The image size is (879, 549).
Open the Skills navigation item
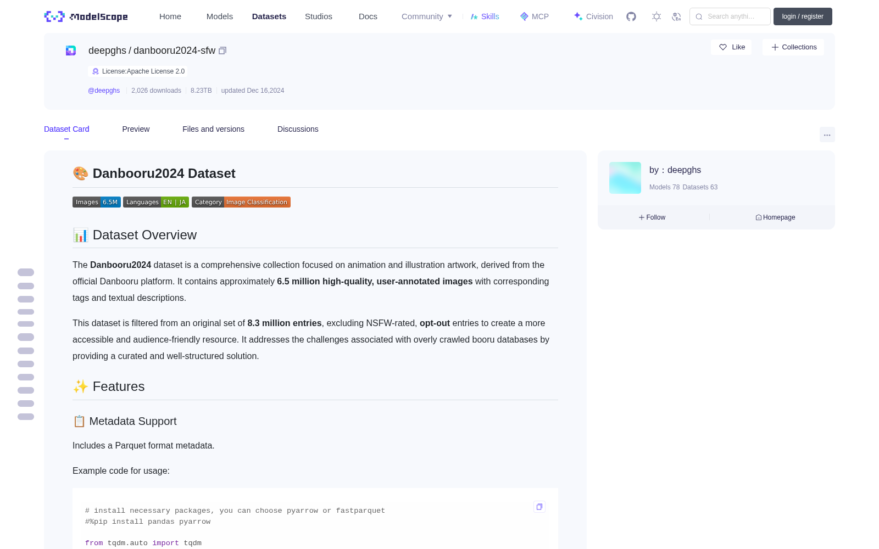tap(485, 16)
